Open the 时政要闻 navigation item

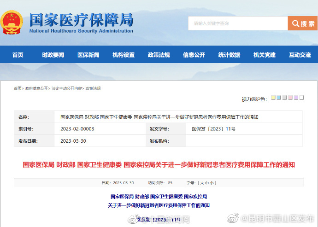[53, 55]
